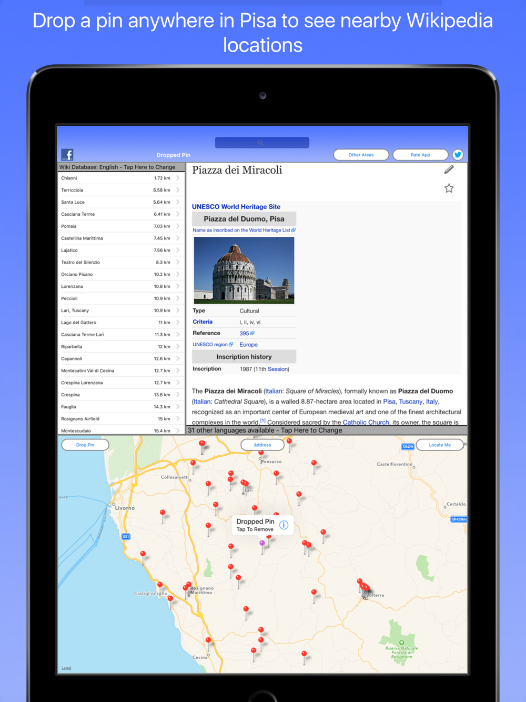Tap the Baptistery photo thumbnail
The height and width of the screenshot is (702, 526).
click(x=244, y=270)
